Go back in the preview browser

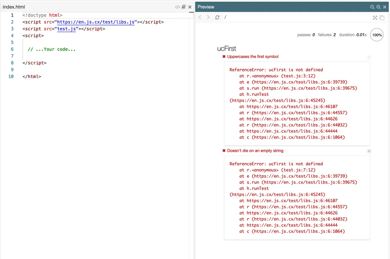click(x=200, y=17)
